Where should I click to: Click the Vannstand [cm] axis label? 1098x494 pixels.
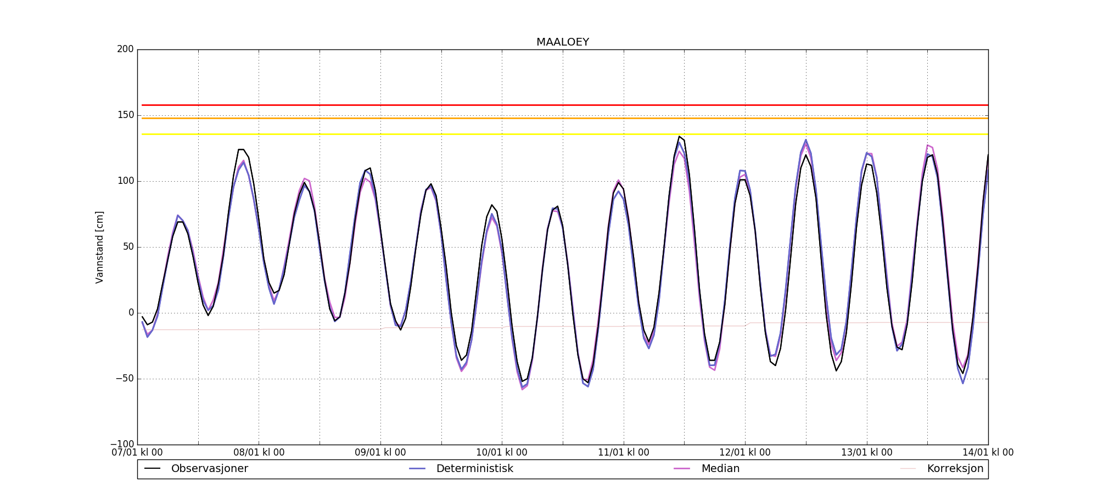pyautogui.click(x=99, y=247)
